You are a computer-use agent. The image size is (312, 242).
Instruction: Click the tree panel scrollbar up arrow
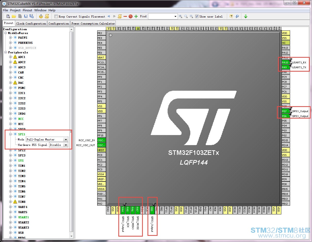(71, 29)
